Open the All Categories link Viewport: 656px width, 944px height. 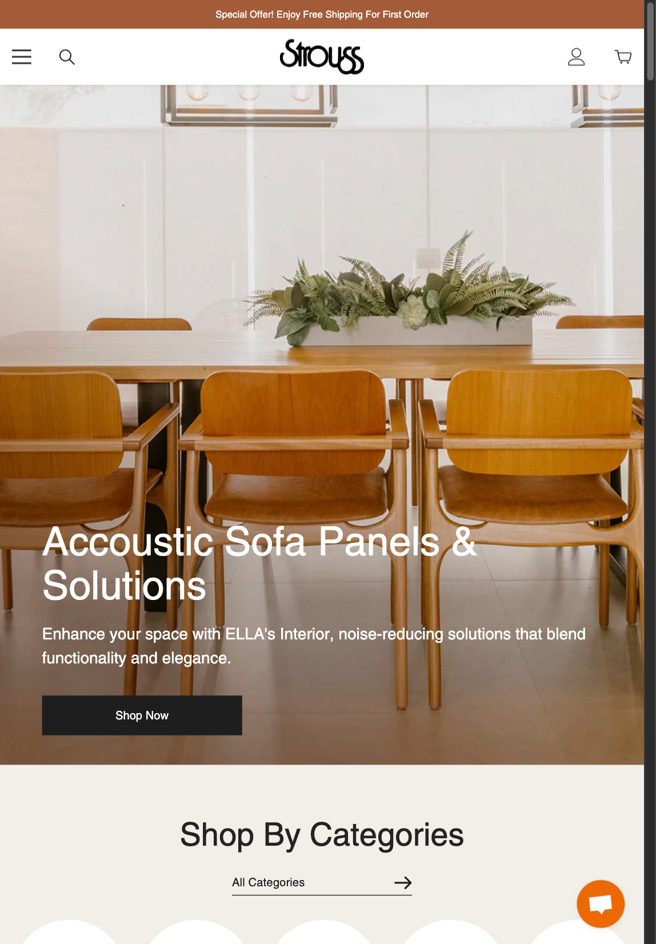point(269,882)
